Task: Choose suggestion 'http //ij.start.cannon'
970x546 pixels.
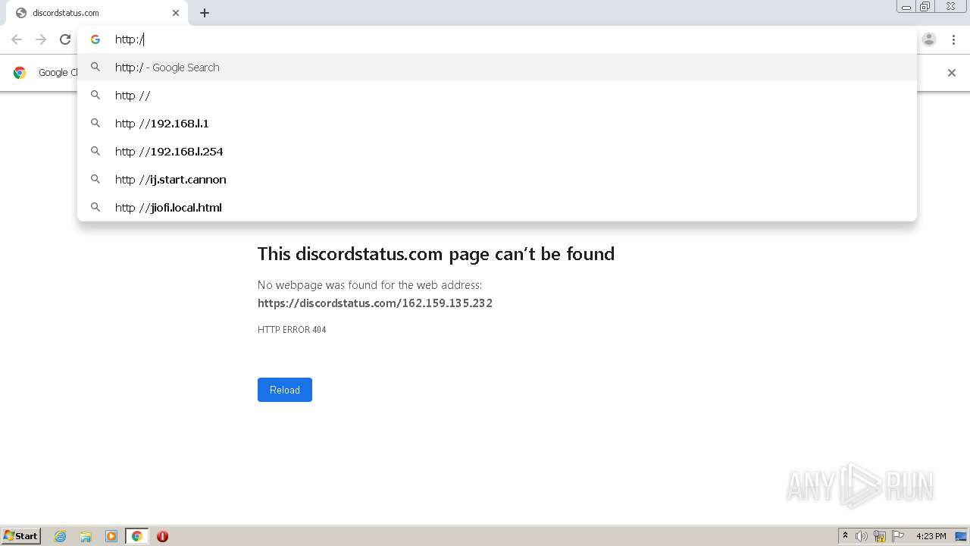Action: tap(497, 179)
